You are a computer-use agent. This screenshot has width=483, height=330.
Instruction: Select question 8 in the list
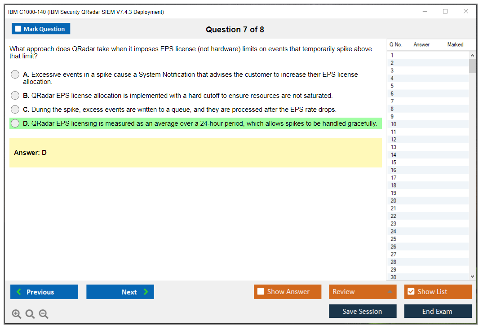[392, 109]
